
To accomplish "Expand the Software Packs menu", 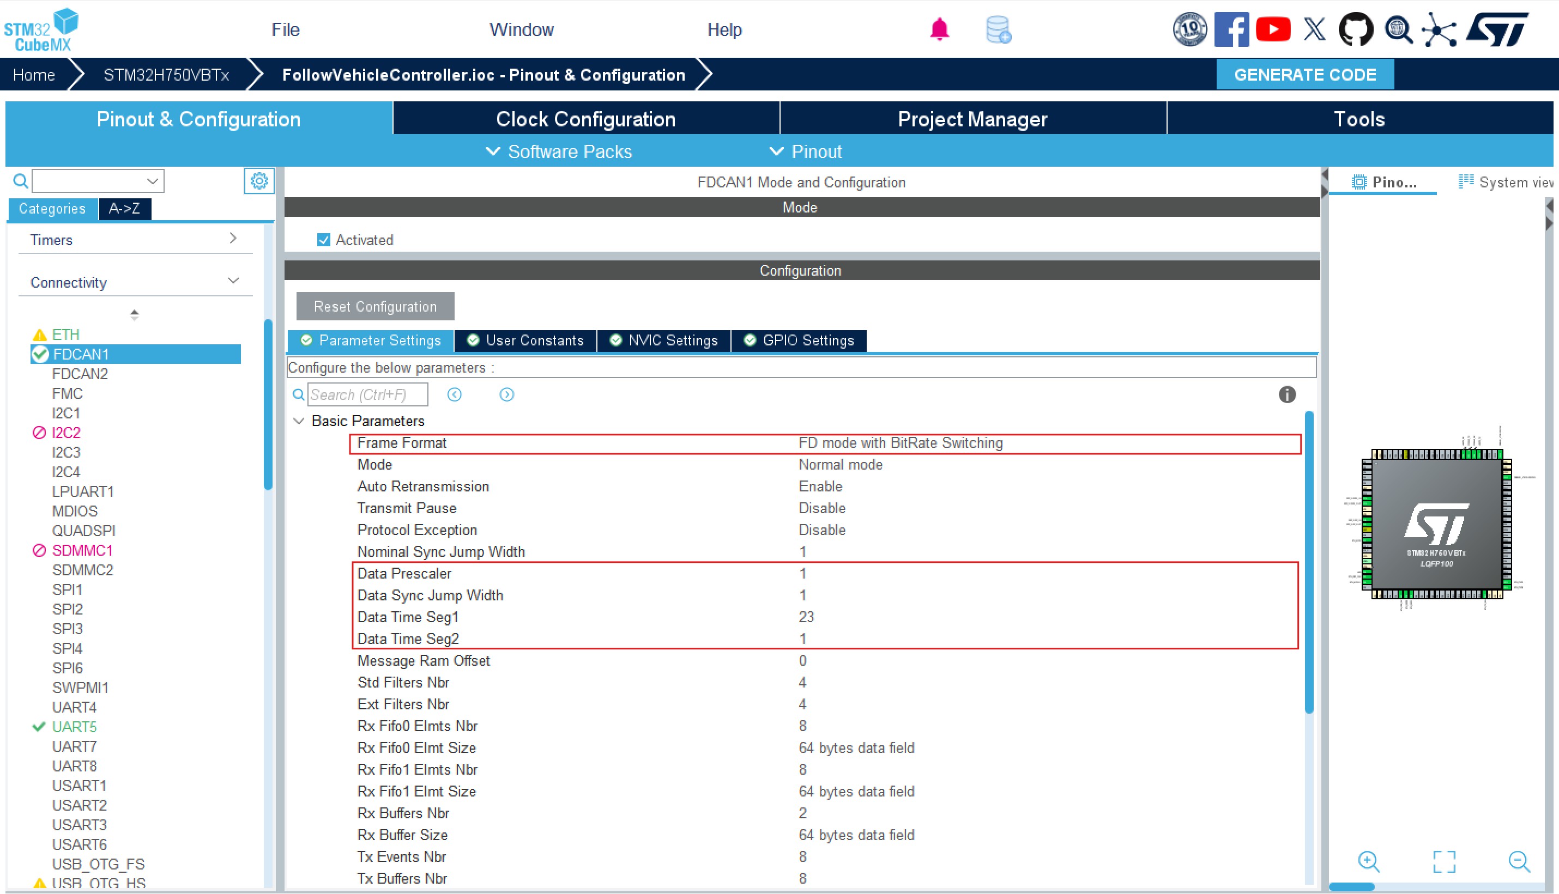I will click(x=559, y=151).
